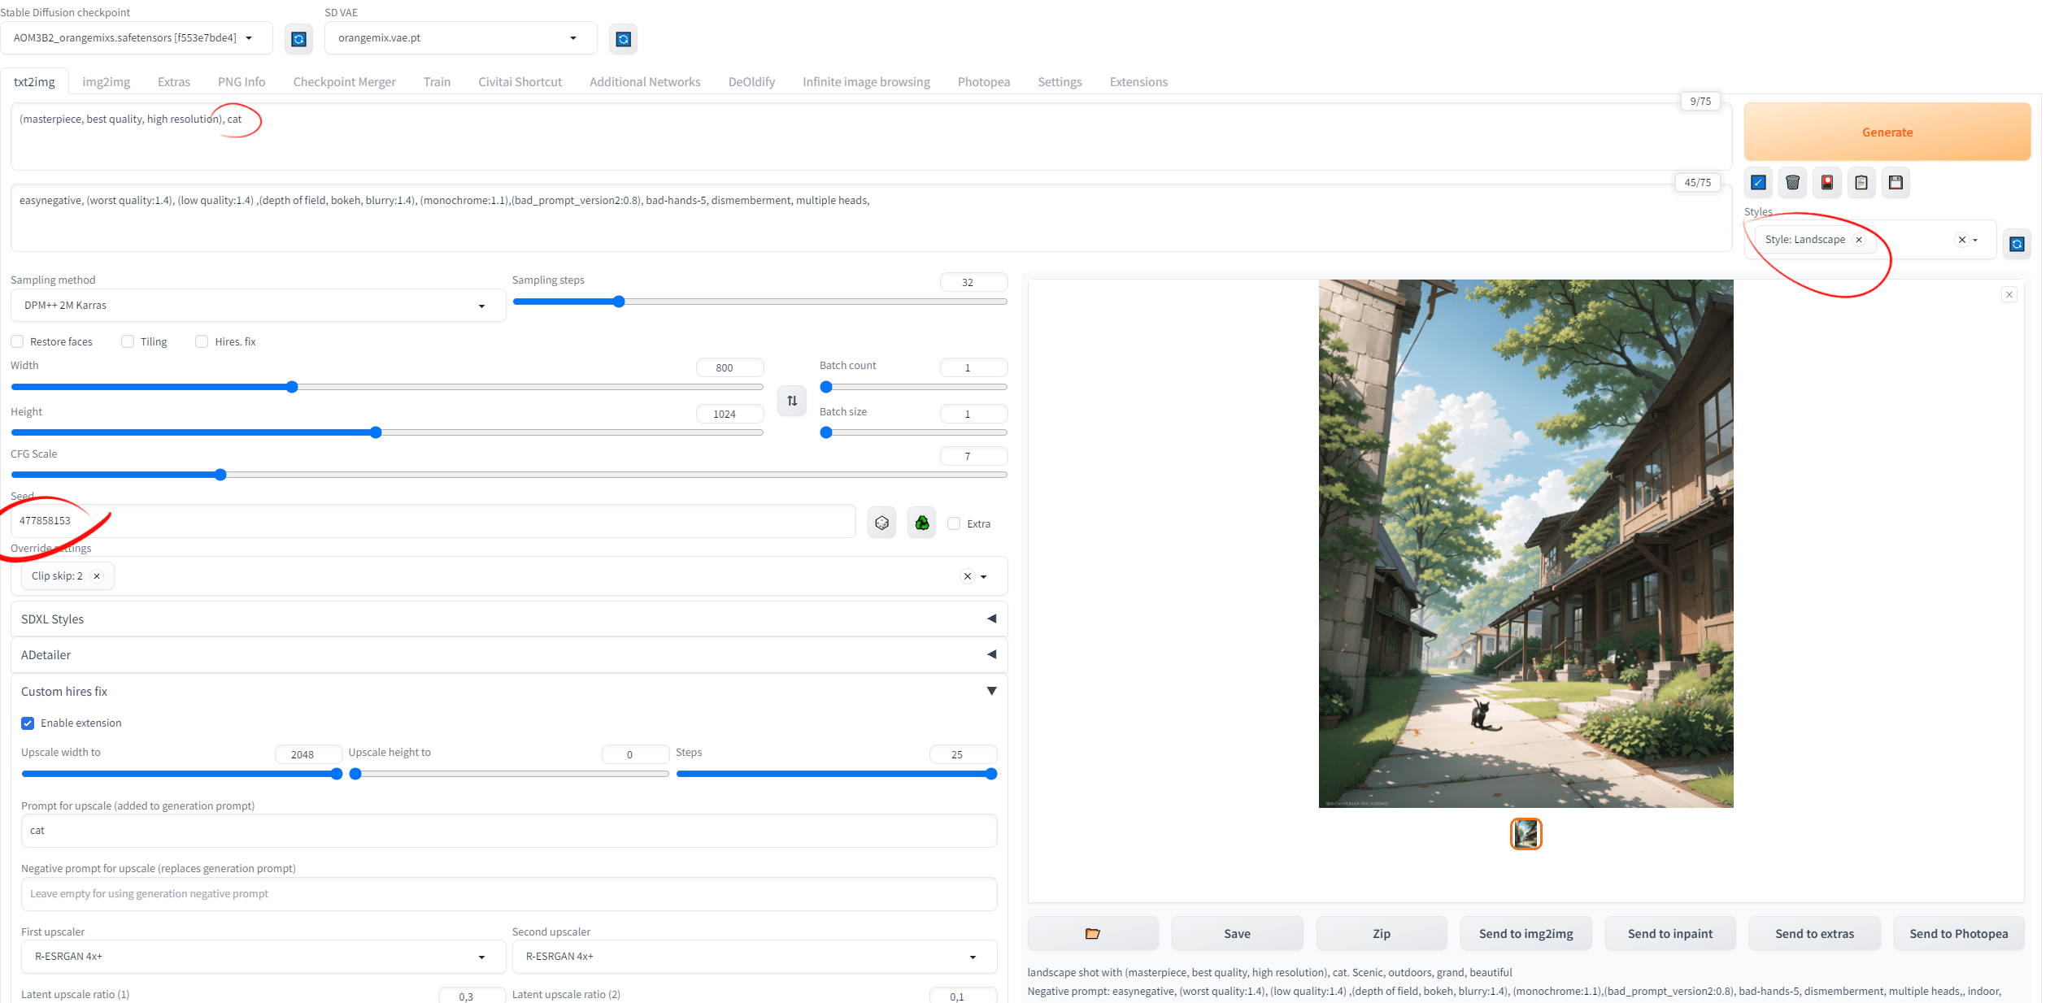Switch to the img2img tab
Viewport: 2050px width, 1003px height.
pos(107,82)
